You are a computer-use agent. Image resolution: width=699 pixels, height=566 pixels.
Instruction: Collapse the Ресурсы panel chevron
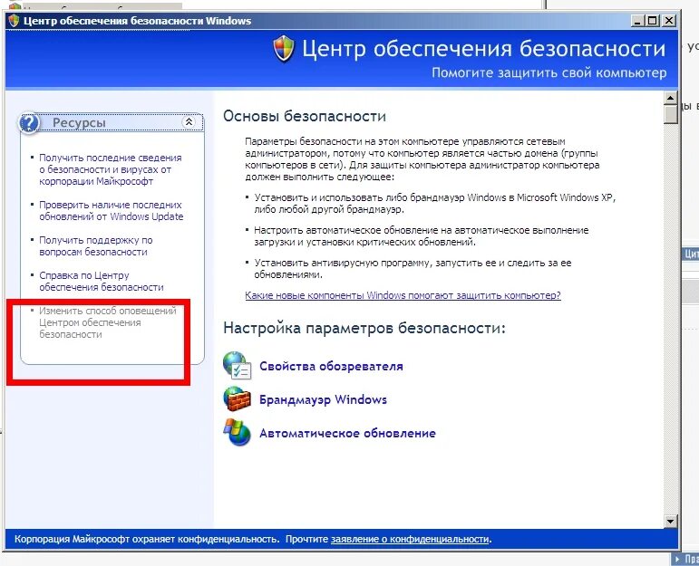(x=189, y=122)
